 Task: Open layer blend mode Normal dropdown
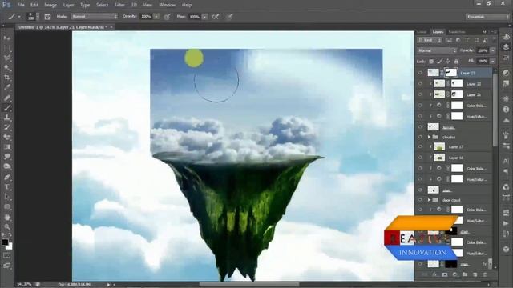click(x=437, y=50)
